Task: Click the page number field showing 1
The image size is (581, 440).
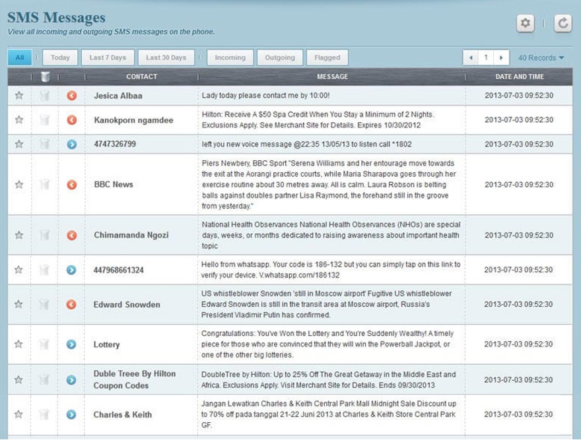Action: tap(486, 58)
